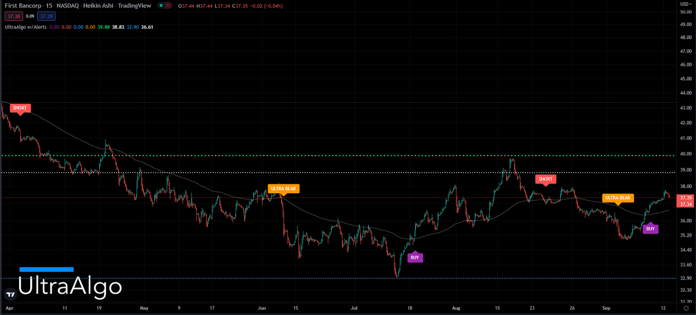
Task: Click the purple BUY label in mid July
Action: coord(415,257)
